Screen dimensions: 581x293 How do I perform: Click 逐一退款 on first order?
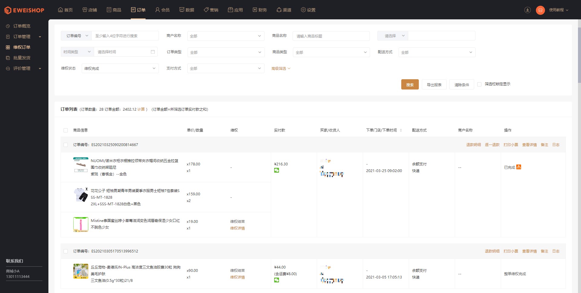[492, 145]
